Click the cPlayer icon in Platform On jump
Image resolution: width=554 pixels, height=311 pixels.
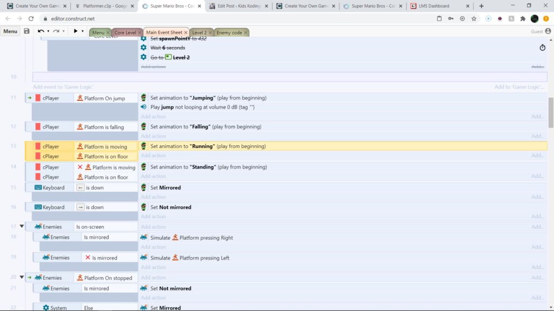coord(38,98)
